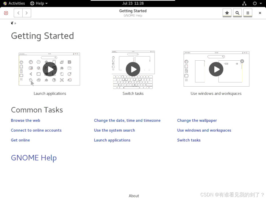Play the Launch applications video
Screen dimensions: 266x199
click(50, 69)
